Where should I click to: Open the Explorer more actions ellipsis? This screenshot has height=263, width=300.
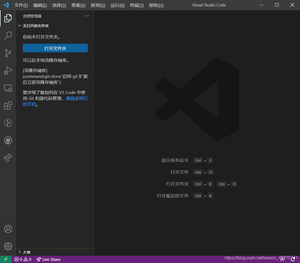pyautogui.click(x=87, y=16)
